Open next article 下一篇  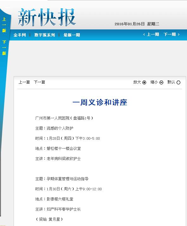coord(39,82)
